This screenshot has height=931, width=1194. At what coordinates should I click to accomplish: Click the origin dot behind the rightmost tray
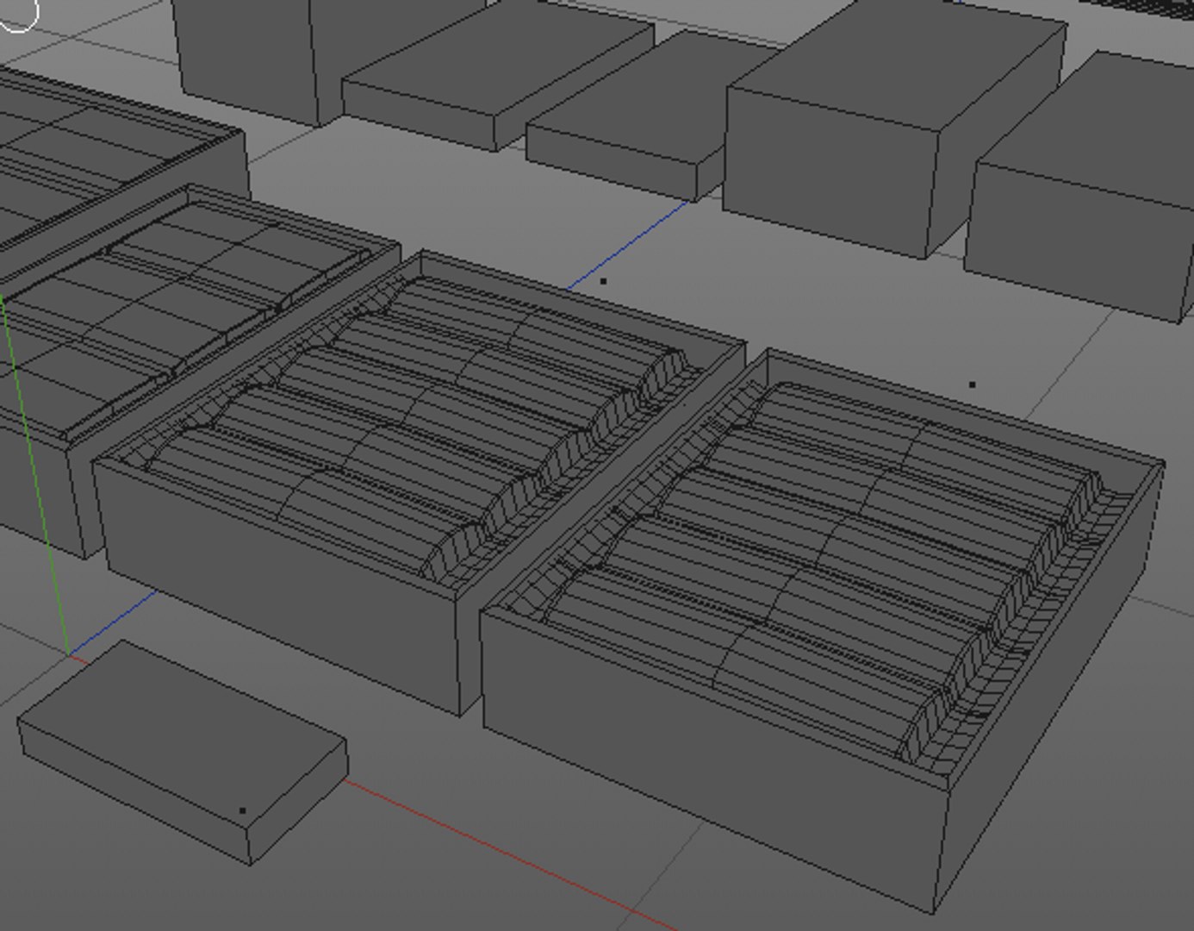pos(973,384)
